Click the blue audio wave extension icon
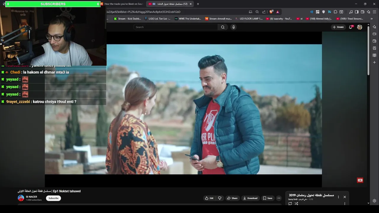 point(311,12)
